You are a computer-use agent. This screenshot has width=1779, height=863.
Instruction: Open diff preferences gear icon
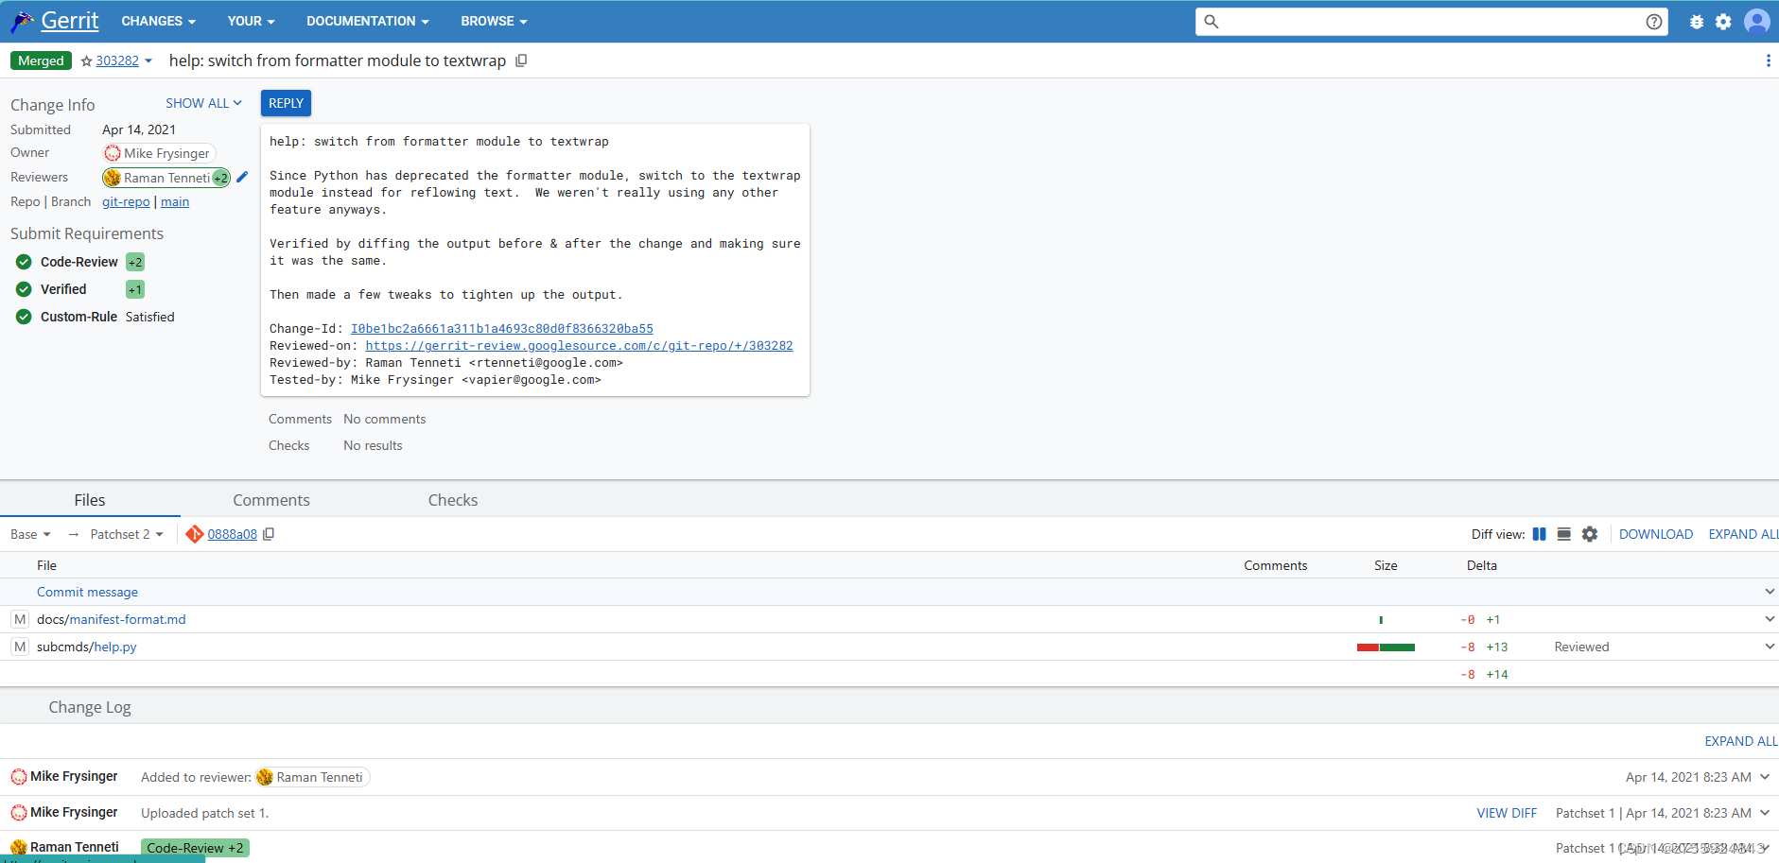pyautogui.click(x=1590, y=534)
